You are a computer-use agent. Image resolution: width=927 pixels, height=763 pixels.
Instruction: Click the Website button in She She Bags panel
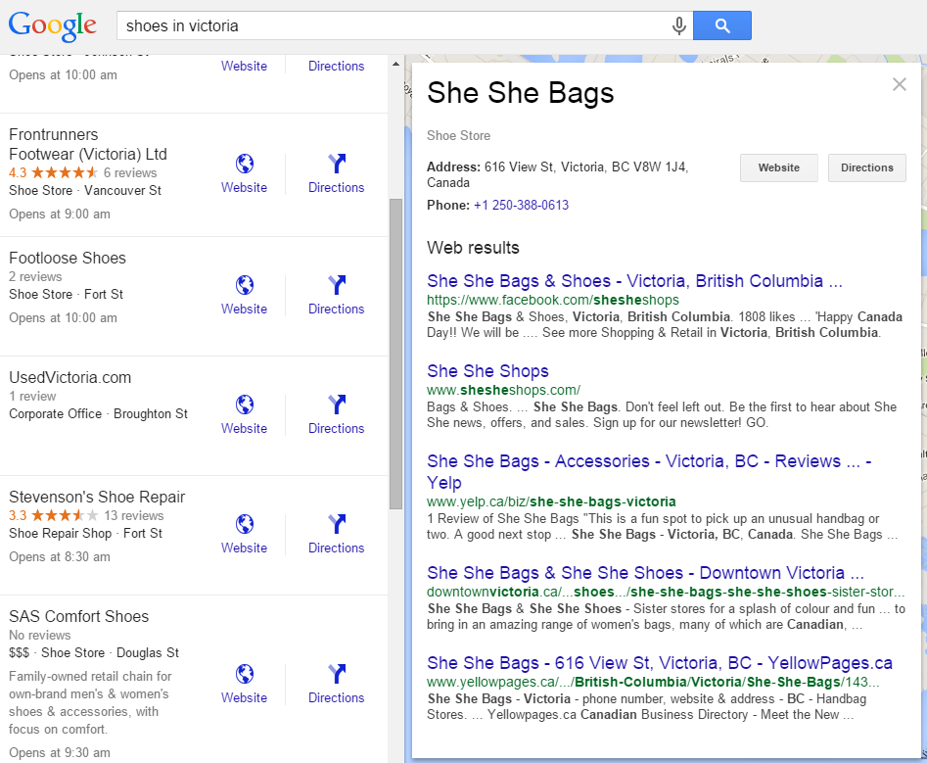coord(779,167)
